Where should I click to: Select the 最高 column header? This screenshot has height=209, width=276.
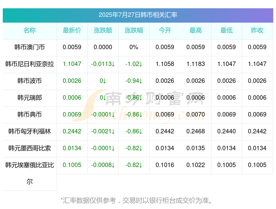196,30
